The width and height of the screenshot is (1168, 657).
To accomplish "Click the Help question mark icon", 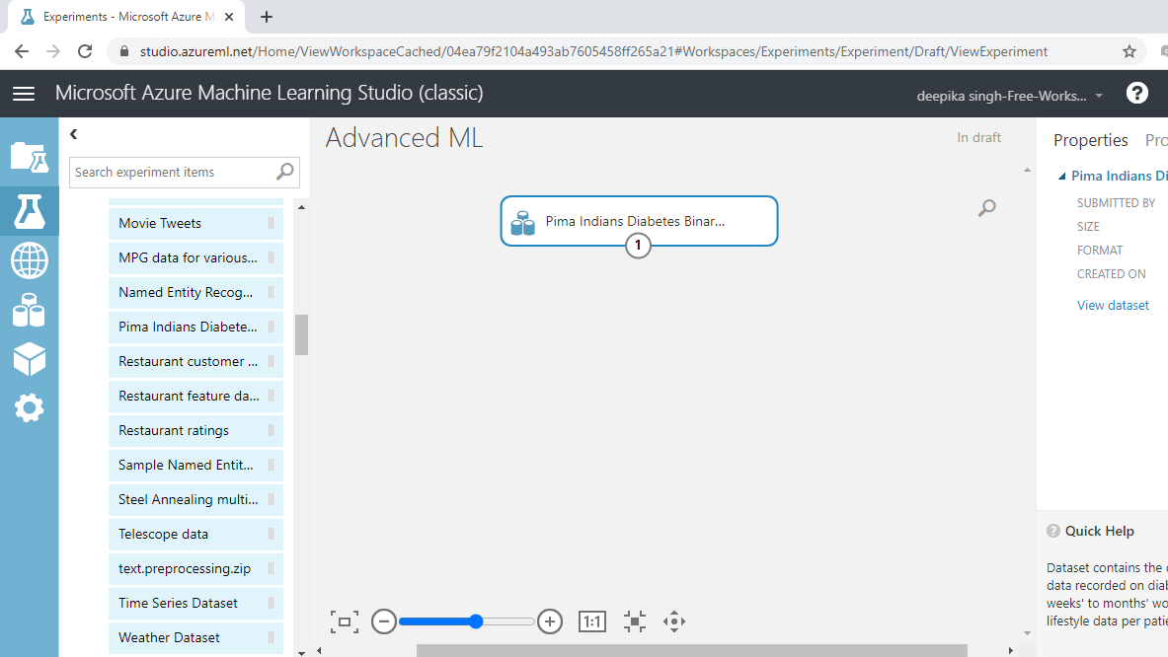I will tap(1136, 93).
